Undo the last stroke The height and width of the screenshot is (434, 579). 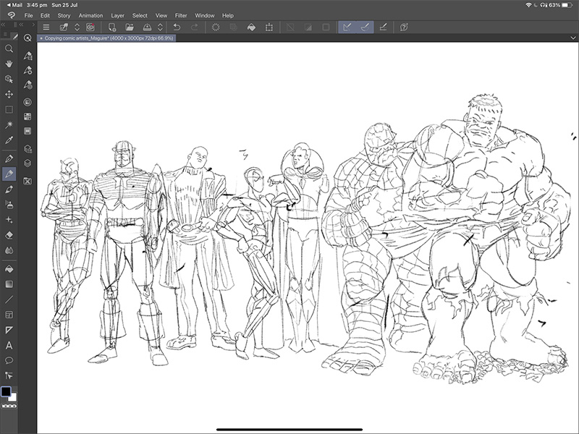click(177, 27)
